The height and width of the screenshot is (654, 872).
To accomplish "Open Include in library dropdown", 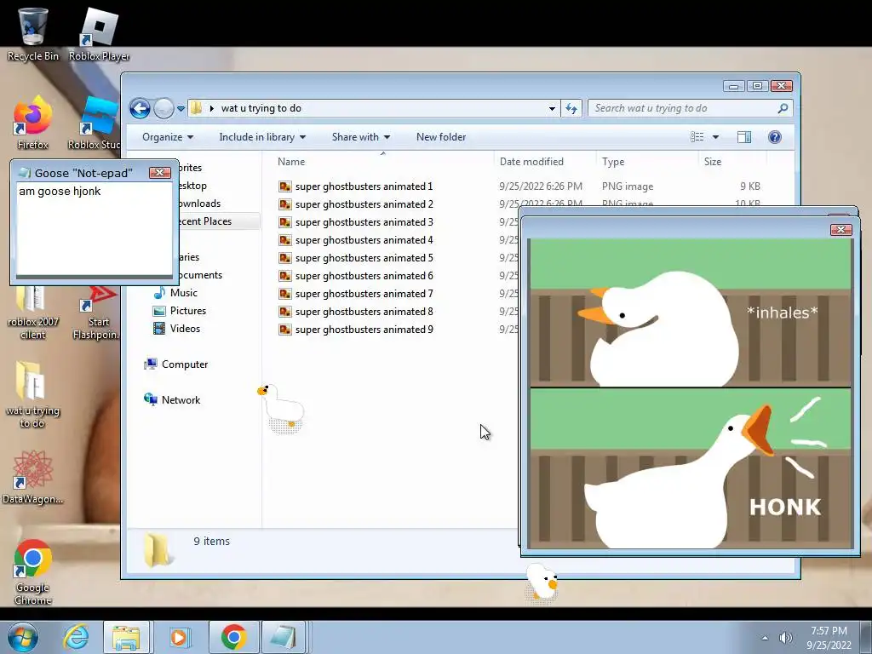I will (262, 137).
